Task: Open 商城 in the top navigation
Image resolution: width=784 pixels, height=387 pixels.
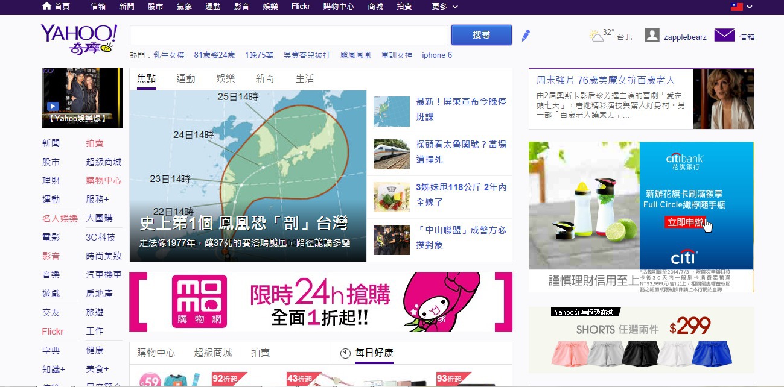Action: point(375,7)
